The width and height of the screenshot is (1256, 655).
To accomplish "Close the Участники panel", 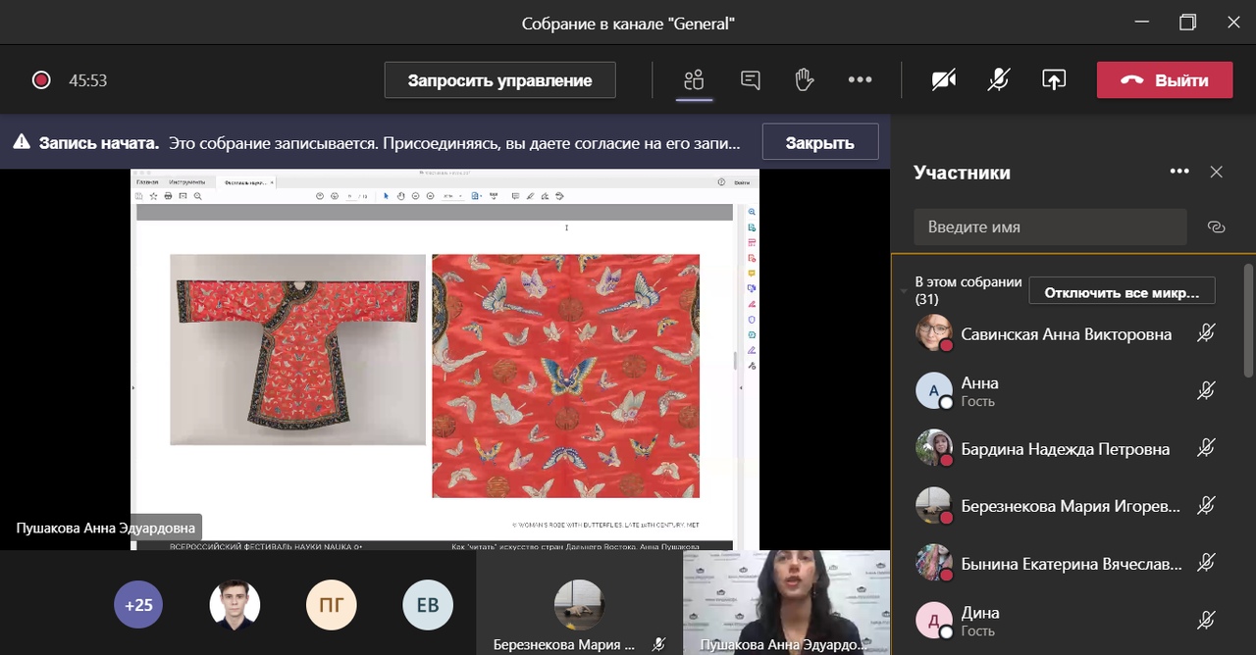I will point(1217,173).
